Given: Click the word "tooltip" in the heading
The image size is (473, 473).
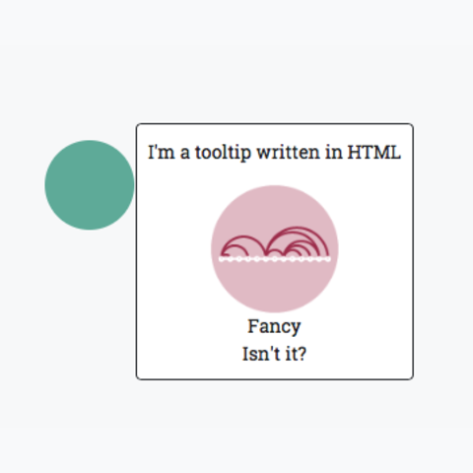Looking at the screenshot, I should coord(223,153).
